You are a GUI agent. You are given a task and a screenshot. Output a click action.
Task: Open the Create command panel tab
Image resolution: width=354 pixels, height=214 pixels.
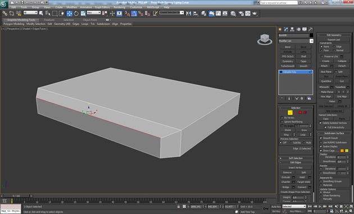pyautogui.click(x=280, y=29)
